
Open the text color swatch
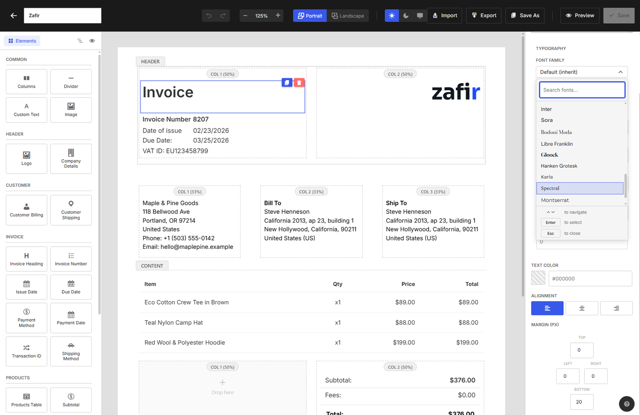pyautogui.click(x=538, y=278)
